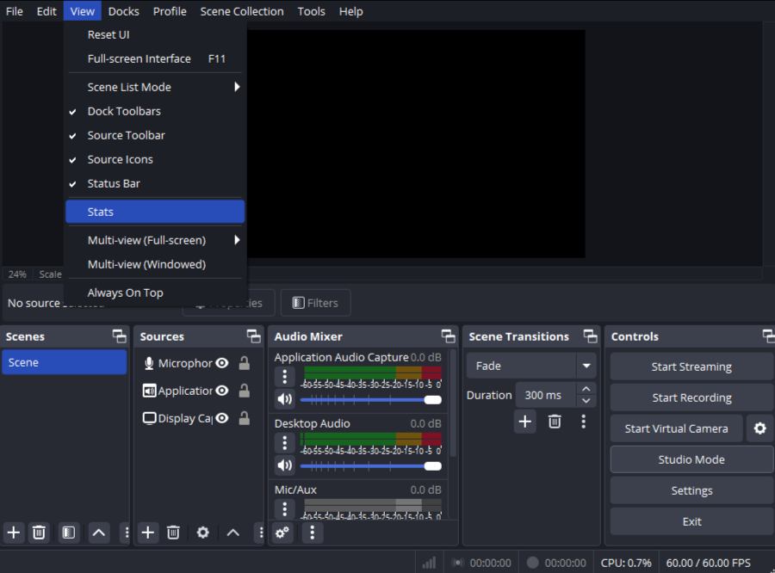Viewport: 775px width, 573px height.
Task: Click the Application Audio Capture volume slider
Action: tap(370, 399)
